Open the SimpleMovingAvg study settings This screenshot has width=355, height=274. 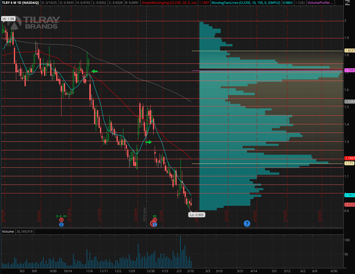coord(169,3)
